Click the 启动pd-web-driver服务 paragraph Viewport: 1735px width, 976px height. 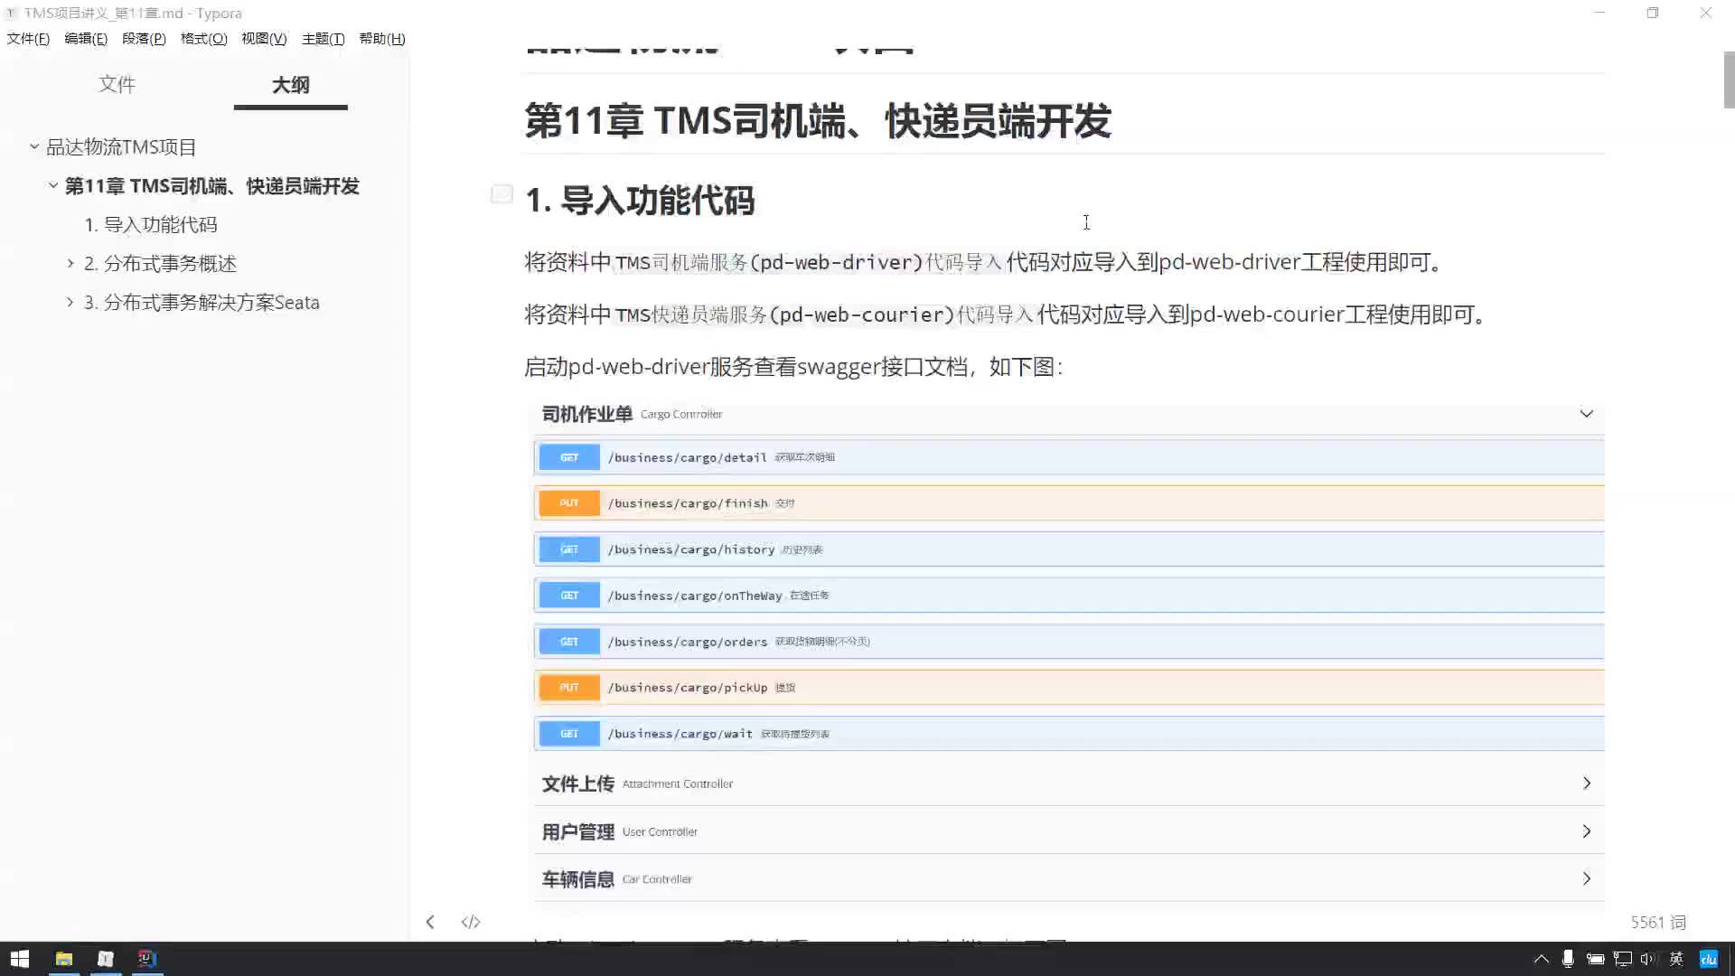point(793,367)
